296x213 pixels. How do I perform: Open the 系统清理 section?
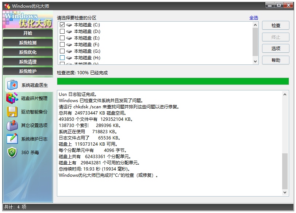28,61
